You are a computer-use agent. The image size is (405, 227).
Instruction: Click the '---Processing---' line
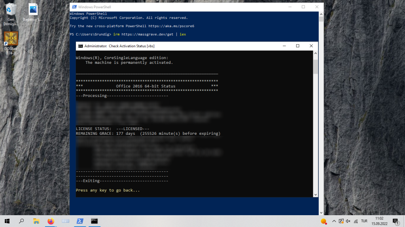(122, 96)
